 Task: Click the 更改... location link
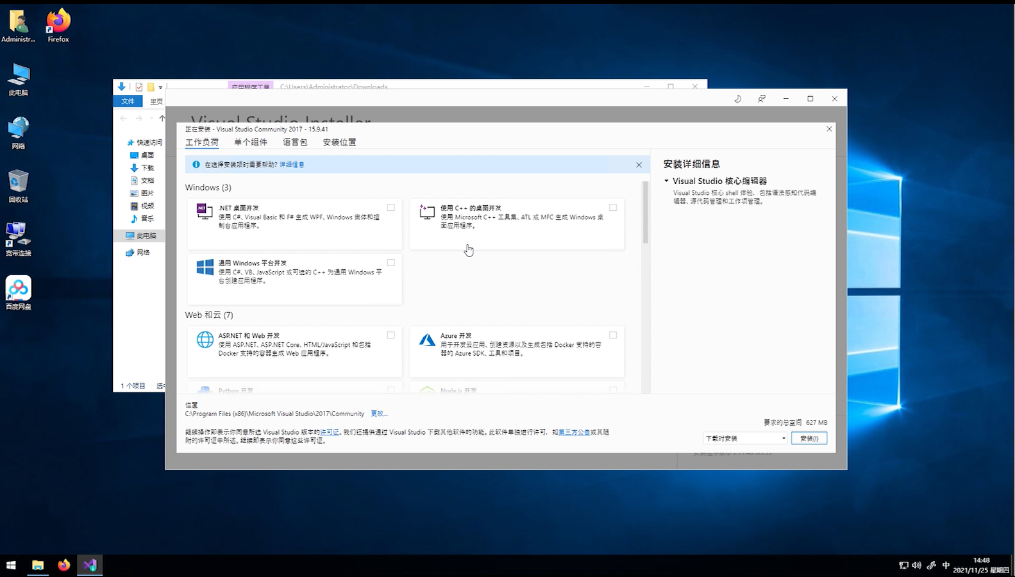[x=379, y=414]
